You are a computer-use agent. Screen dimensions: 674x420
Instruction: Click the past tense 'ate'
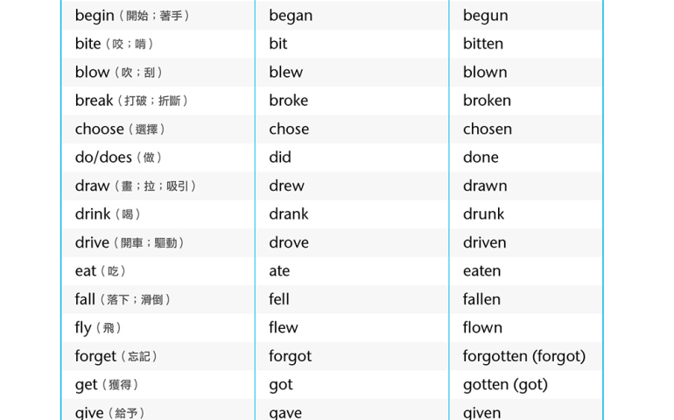tap(279, 271)
